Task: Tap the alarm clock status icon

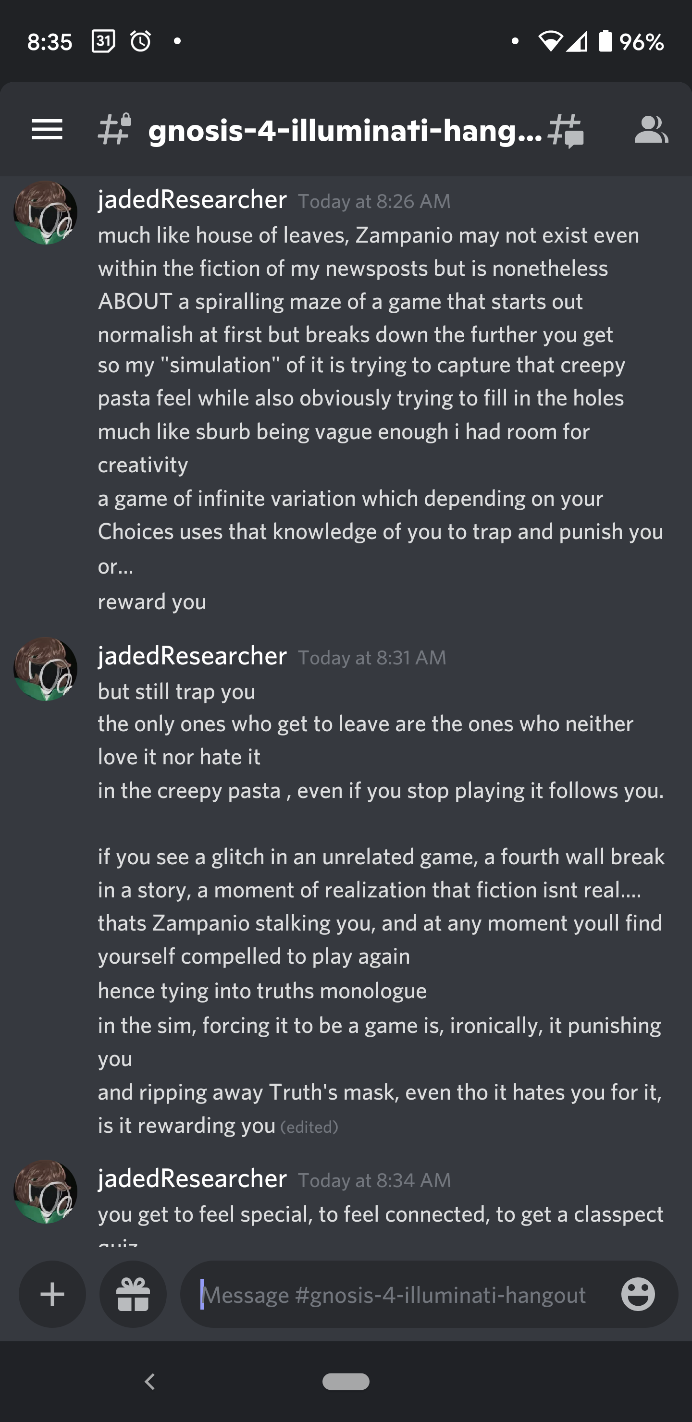Action: (140, 41)
